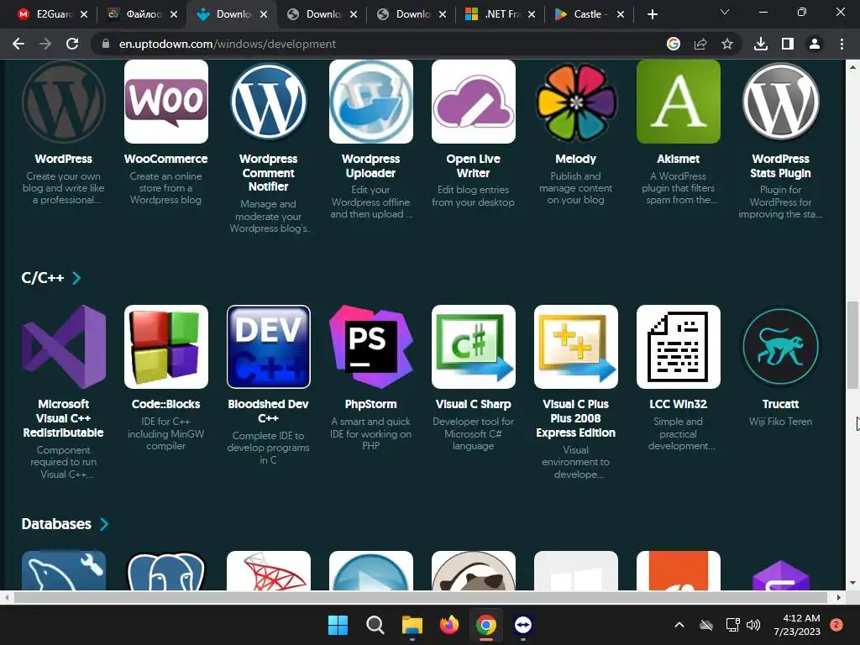Open the clock and date panel
Viewport: 860px width, 645px height.
pyautogui.click(x=797, y=625)
